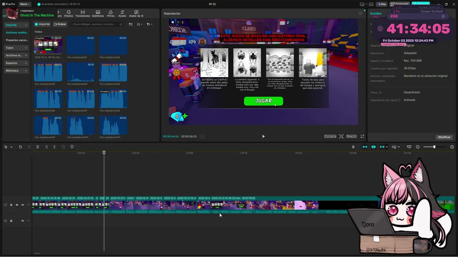This screenshot has width=458, height=257.
Task: Play the preview video
Action: (263, 136)
